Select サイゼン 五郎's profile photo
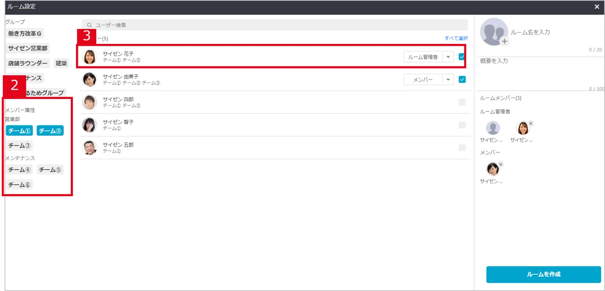The width and height of the screenshot is (605, 291). 90,148
